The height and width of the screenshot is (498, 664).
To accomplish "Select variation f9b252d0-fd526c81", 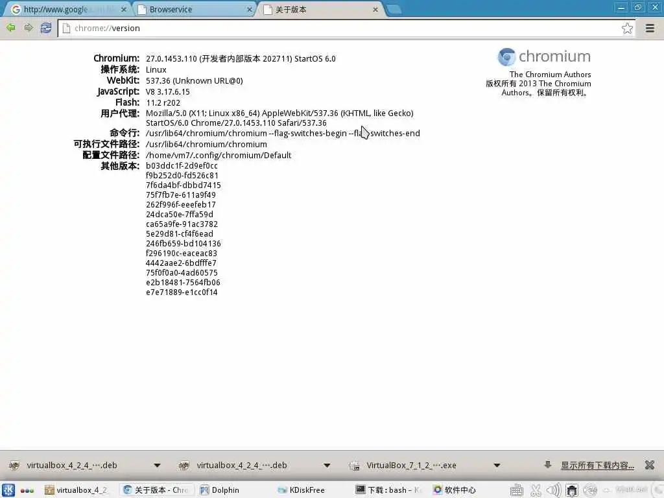I will (x=182, y=175).
